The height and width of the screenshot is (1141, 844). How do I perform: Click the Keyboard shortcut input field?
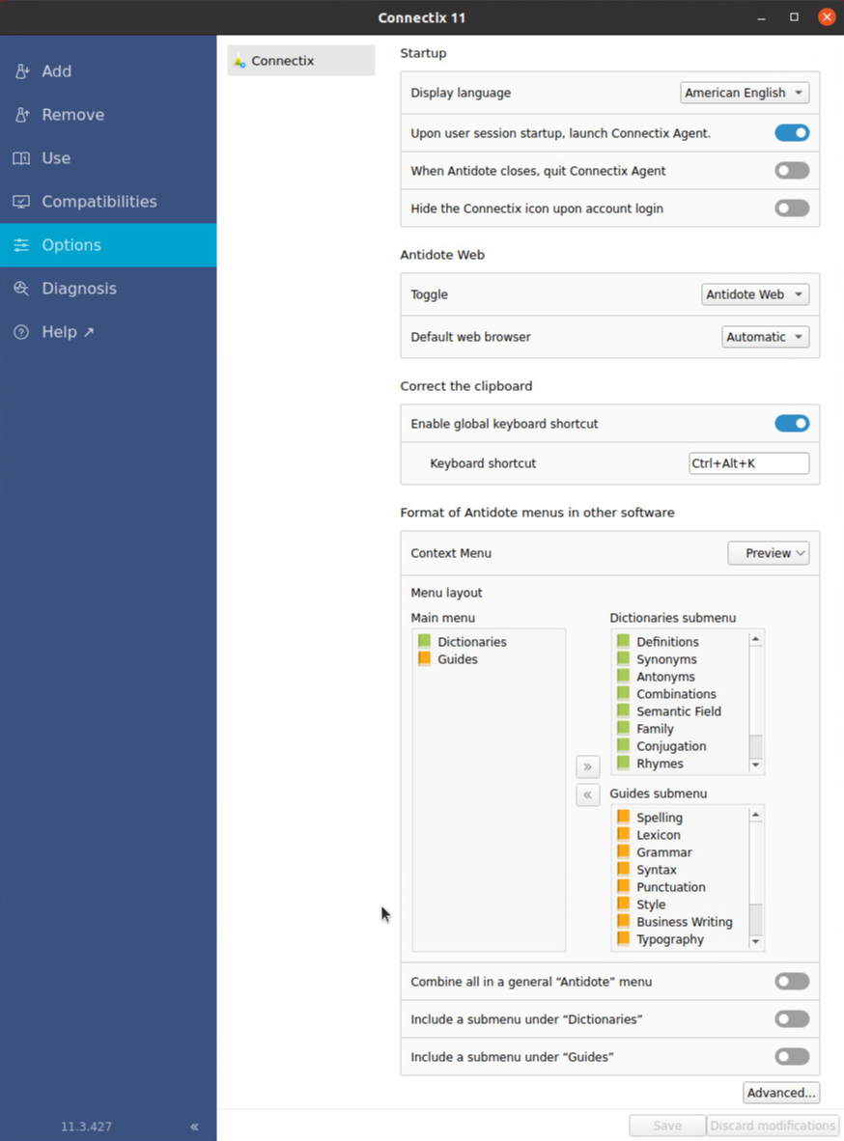coord(748,463)
